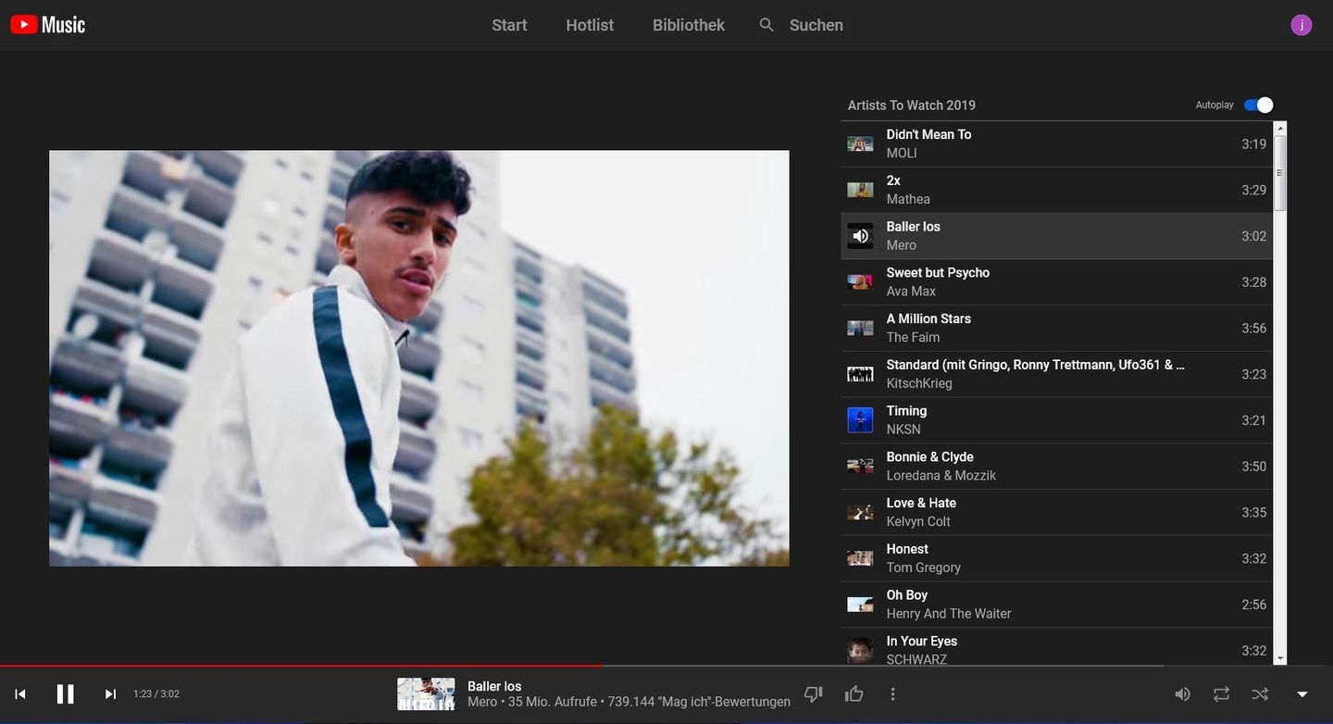Image resolution: width=1333 pixels, height=724 pixels.
Task: Turn off the Autoplay switch
Action: tap(1258, 106)
